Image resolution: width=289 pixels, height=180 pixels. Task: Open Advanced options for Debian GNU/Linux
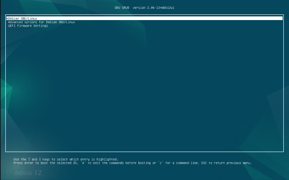click(x=42, y=22)
